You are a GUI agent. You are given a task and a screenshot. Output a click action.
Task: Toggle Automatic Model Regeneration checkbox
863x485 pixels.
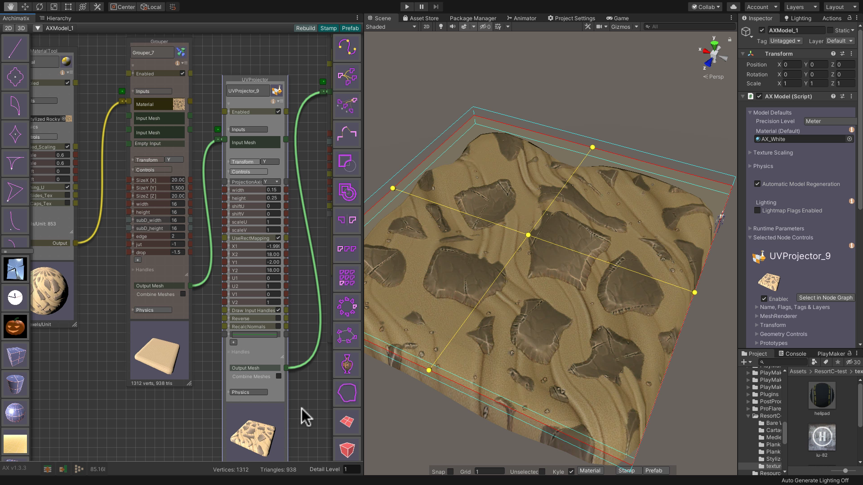[x=757, y=184]
